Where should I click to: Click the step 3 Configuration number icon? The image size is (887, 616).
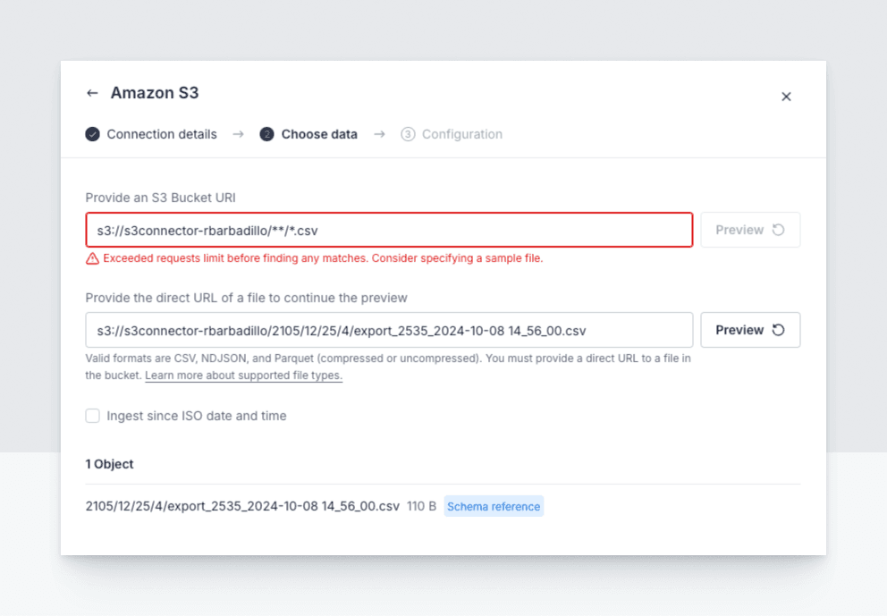408,134
